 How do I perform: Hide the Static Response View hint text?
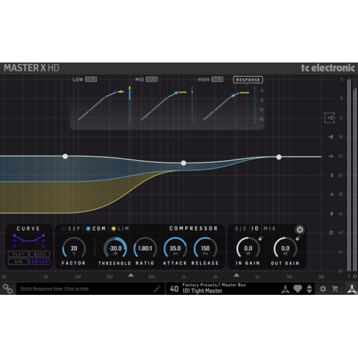[x=54, y=289]
